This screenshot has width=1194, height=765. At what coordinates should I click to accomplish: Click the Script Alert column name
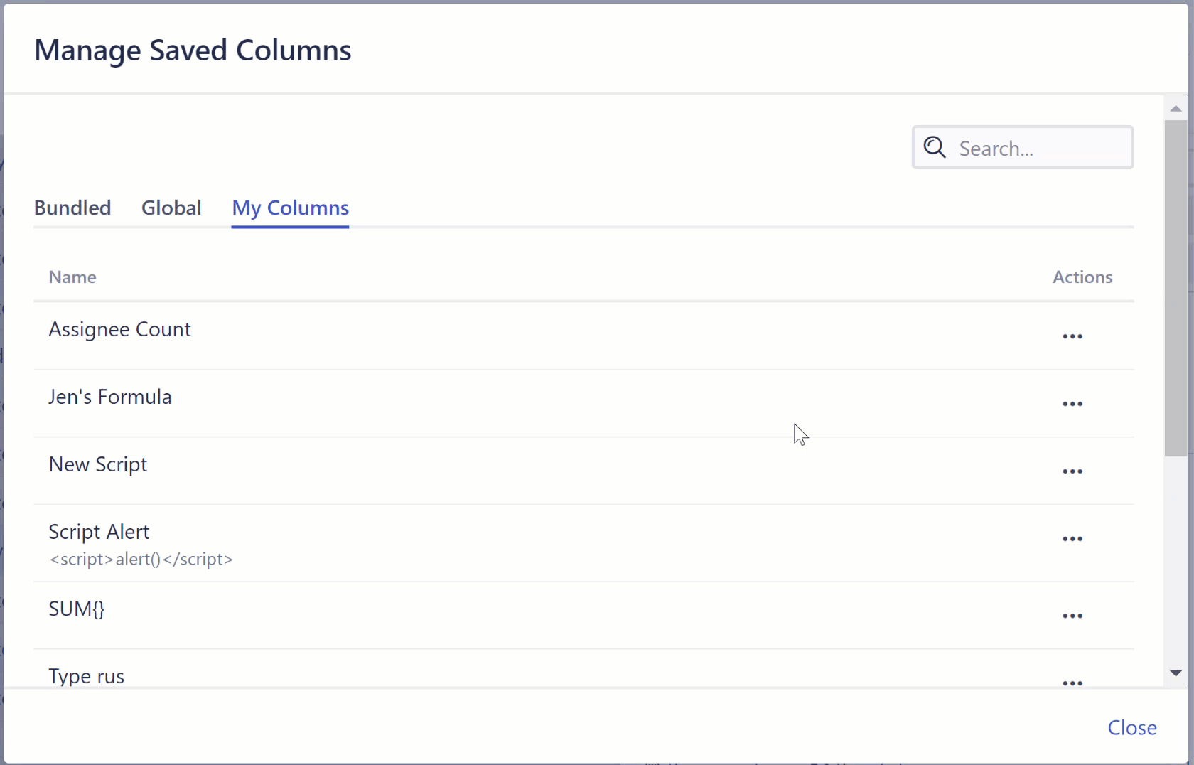tap(99, 532)
